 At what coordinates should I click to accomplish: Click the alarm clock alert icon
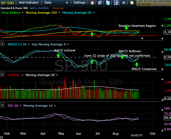point(92,3)
